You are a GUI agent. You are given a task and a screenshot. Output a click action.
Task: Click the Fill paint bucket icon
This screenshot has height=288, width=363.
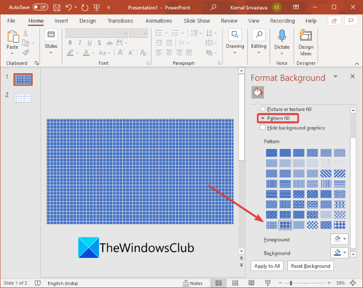click(x=258, y=92)
